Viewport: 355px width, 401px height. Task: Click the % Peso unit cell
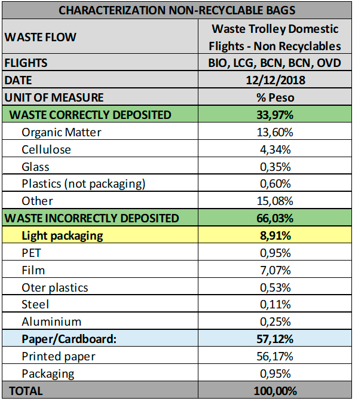[x=275, y=97]
